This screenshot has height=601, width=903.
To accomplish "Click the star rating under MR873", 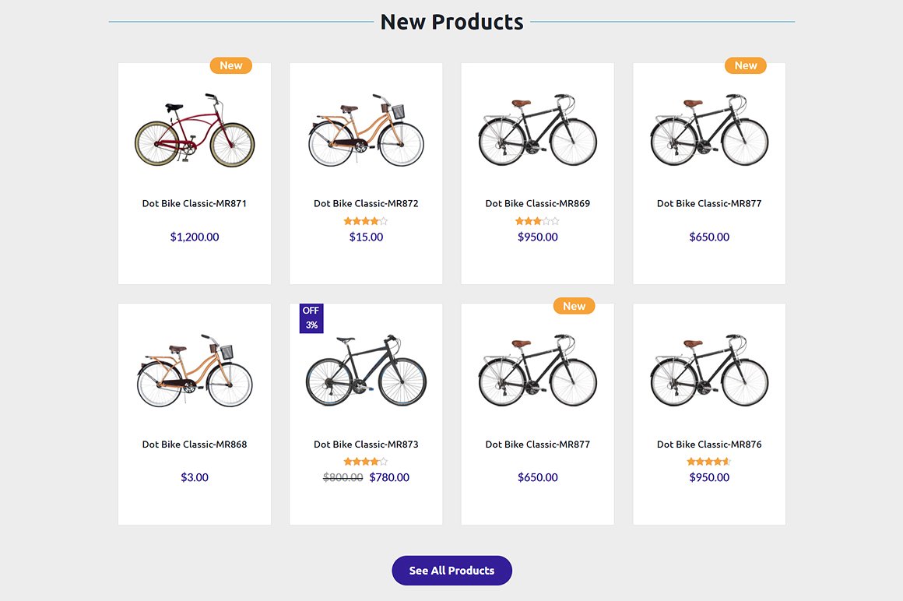I will (x=366, y=462).
